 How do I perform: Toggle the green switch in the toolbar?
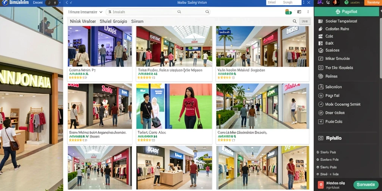288,12
